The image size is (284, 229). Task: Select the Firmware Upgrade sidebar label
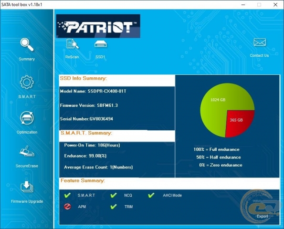(x=27, y=201)
